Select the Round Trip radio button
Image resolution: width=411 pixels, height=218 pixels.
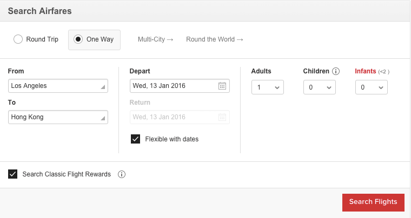(18, 39)
